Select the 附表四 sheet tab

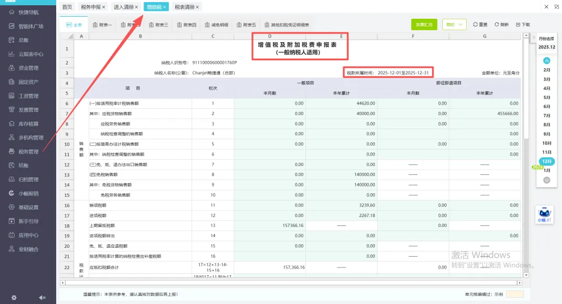tap(187, 25)
